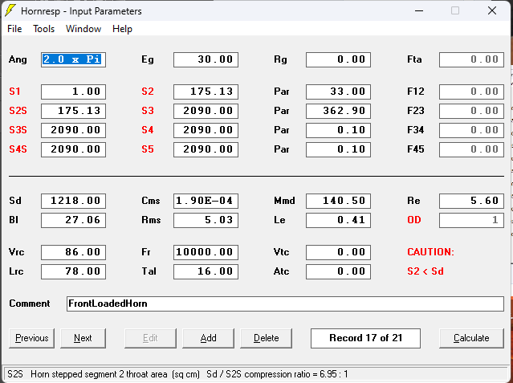
Task: Select the Tal input field
Action: 206,271
